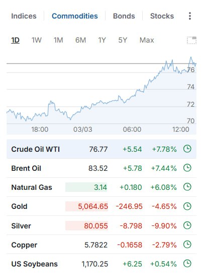
Task: Click clock icon in Silver row
Action: click(187, 225)
